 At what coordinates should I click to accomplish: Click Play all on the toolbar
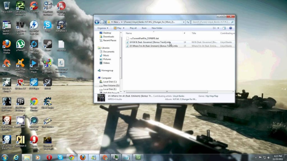tap(133, 28)
